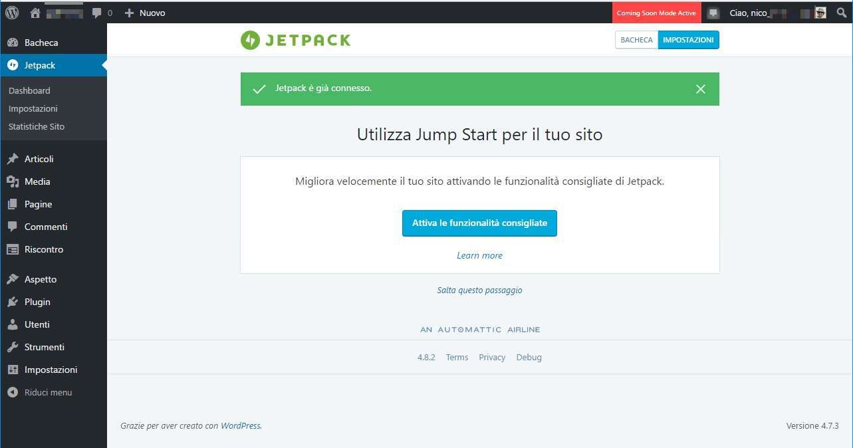The image size is (853, 448).
Task: Click the Riscontro form icon
Action: (13, 249)
